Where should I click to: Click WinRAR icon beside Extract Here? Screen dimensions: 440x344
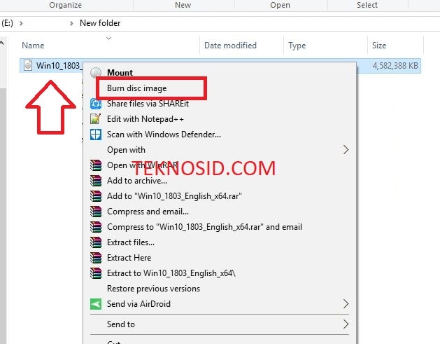(96, 258)
